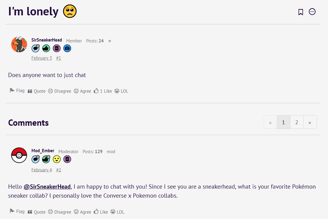Screen dimensions: 328x219
Task: Bookmark this discussion with the bookmark icon
Action: click(300, 12)
